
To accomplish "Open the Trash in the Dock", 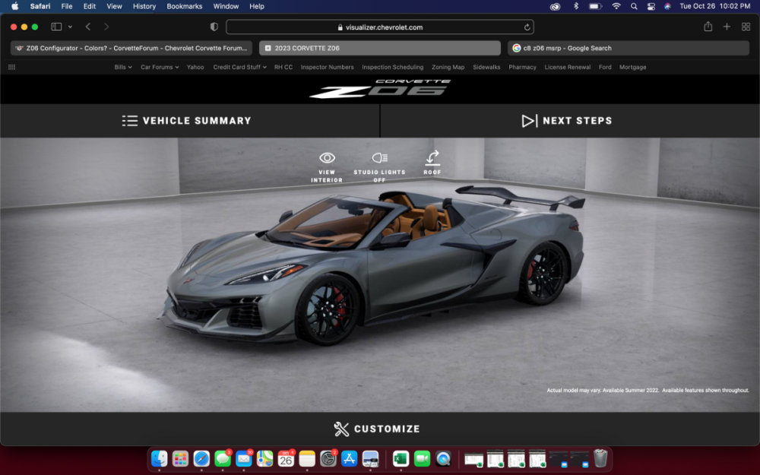I will 600,458.
